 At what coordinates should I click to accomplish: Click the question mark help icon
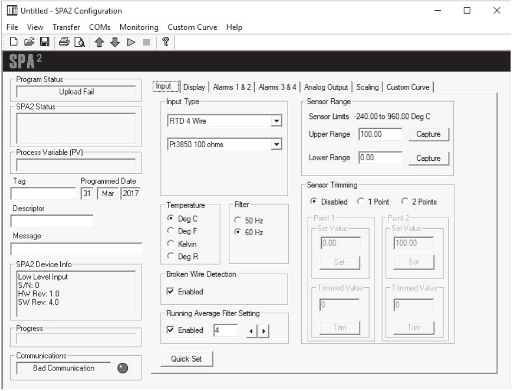click(x=165, y=42)
